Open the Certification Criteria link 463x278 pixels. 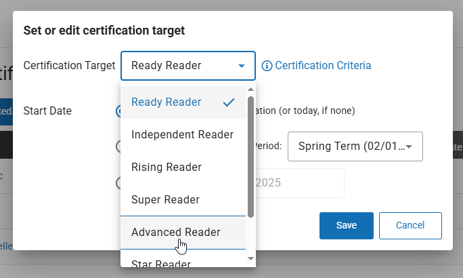[x=323, y=66]
